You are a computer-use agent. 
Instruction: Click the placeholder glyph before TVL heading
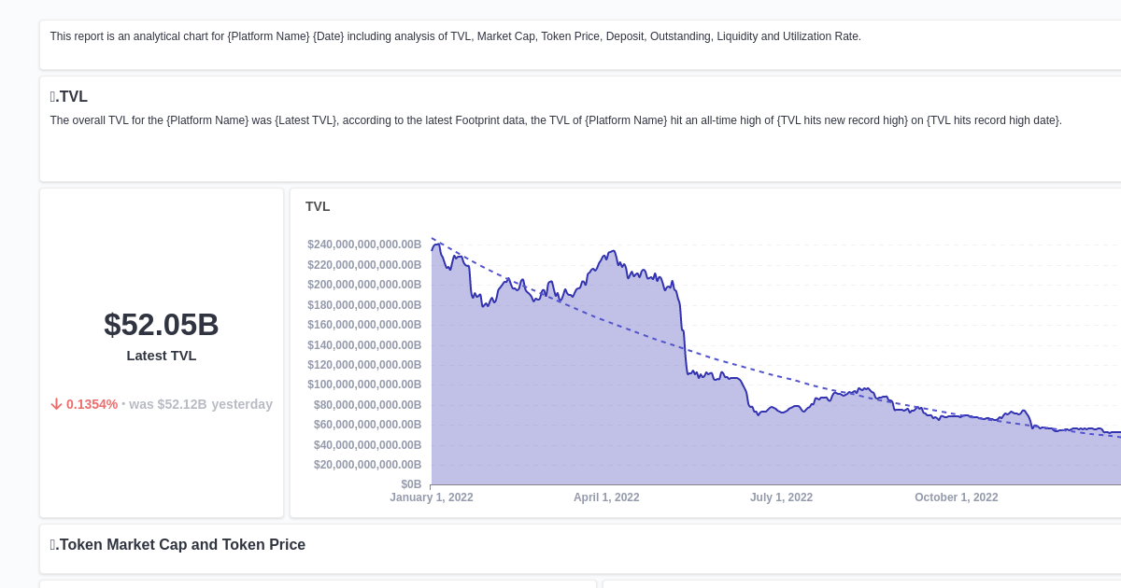[54, 96]
